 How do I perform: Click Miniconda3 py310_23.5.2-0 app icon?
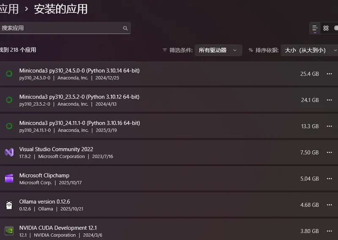[9, 100]
